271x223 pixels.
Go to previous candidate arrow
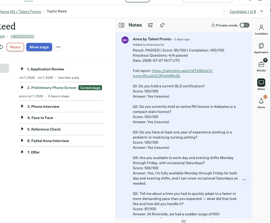[x=225, y=12]
